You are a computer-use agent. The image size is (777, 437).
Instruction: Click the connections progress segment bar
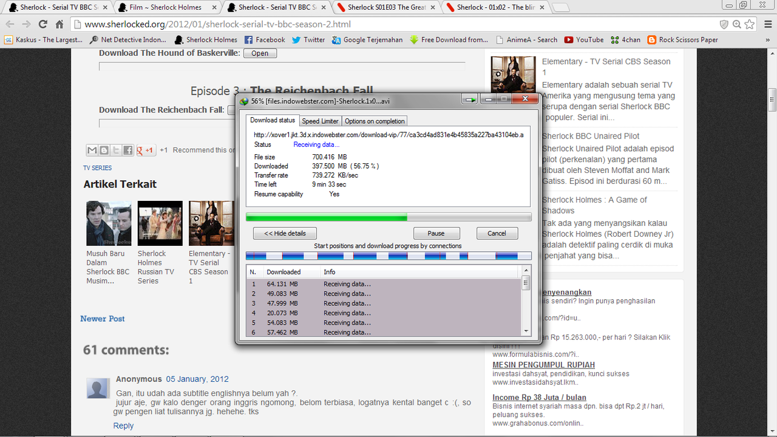pos(388,256)
